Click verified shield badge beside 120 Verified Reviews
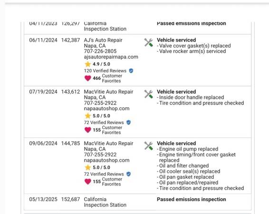269x214 pixels. 131,71
